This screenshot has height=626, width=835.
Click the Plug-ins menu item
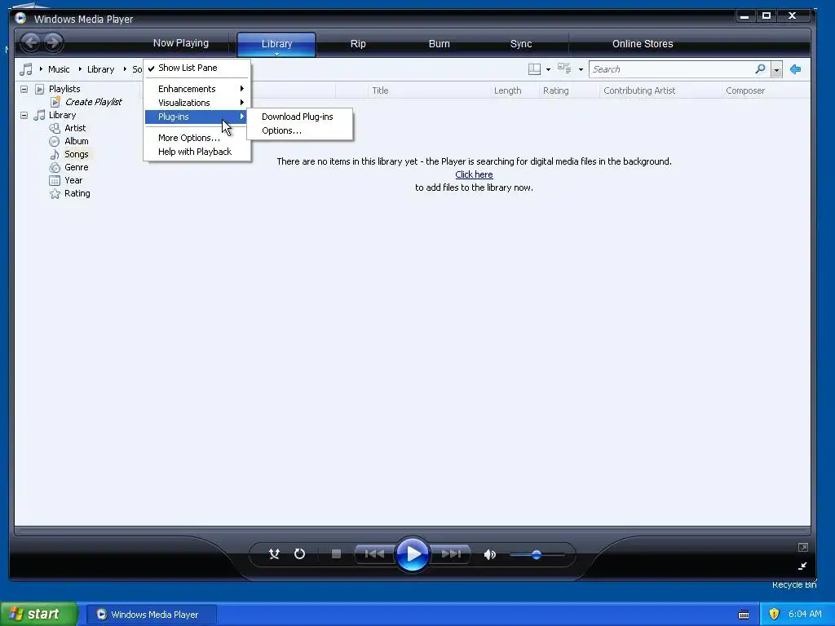pos(197,117)
